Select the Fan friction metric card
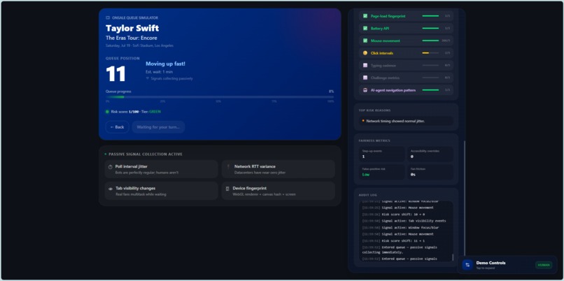 [430, 172]
